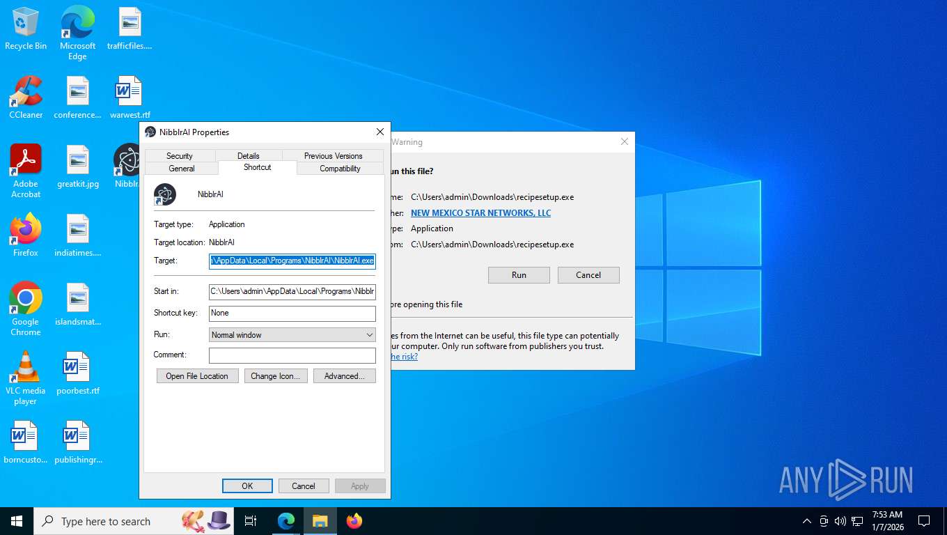Select the borncusto document icon

26,442
